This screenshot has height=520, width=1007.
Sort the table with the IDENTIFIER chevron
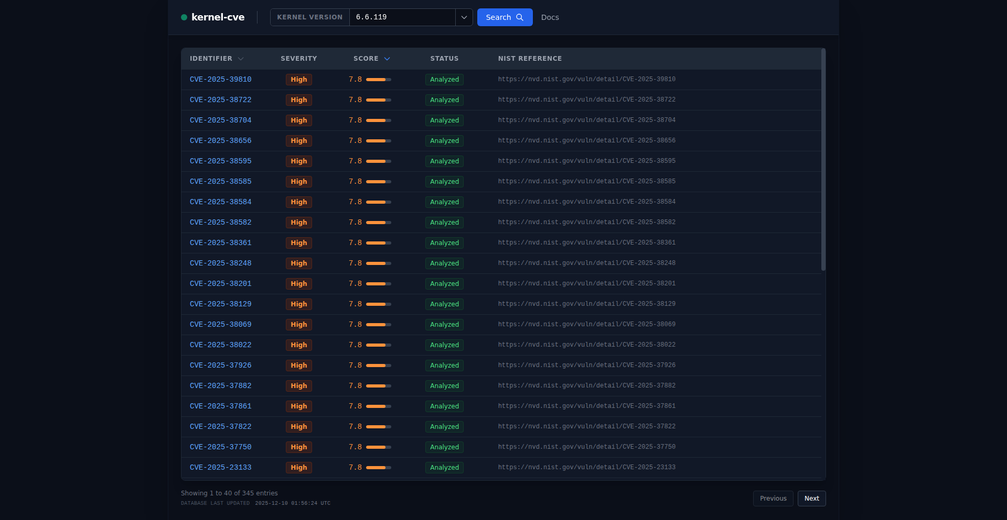(x=241, y=59)
